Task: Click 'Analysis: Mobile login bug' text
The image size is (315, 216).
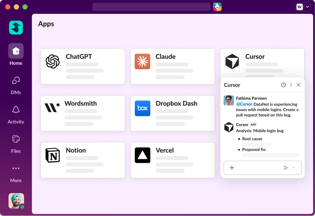Action: pyautogui.click(x=260, y=131)
